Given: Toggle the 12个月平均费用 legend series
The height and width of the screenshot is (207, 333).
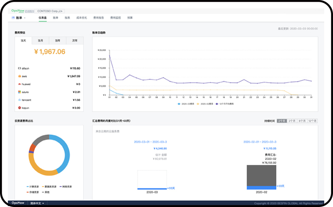Looking at the screenshot, I should point(224,104).
